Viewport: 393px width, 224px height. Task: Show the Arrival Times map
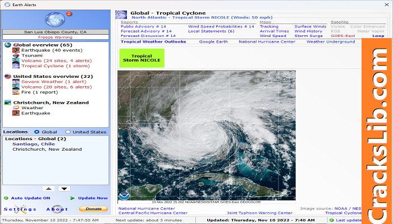pos(274,31)
